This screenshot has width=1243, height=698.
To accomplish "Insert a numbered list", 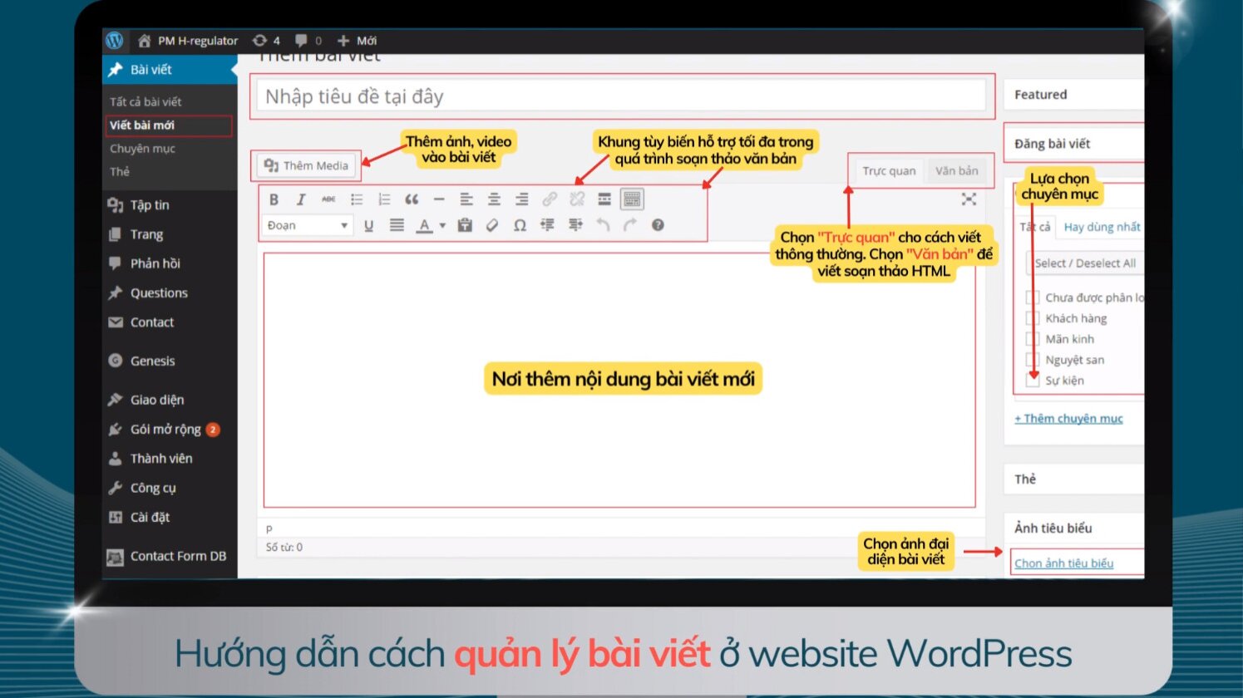I will click(384, 199).
